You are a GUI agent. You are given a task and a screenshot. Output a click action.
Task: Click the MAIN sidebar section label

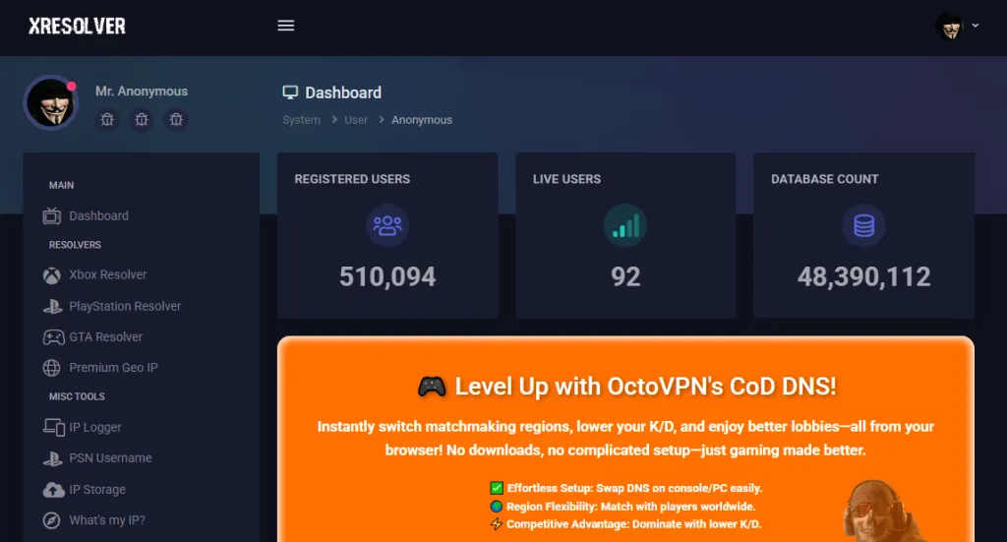(62, 185)
